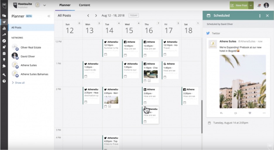Click the 'Scheduled by David Oliver' text

coord(220,24)
